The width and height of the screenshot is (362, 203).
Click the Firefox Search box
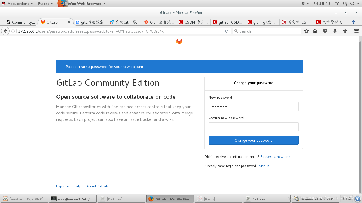[x=267, y=31]
